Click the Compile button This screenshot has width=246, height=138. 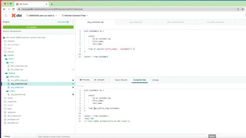99,80
